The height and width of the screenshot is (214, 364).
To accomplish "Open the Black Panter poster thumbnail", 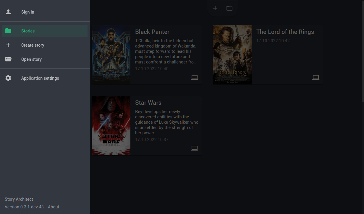I will (111, 55).
